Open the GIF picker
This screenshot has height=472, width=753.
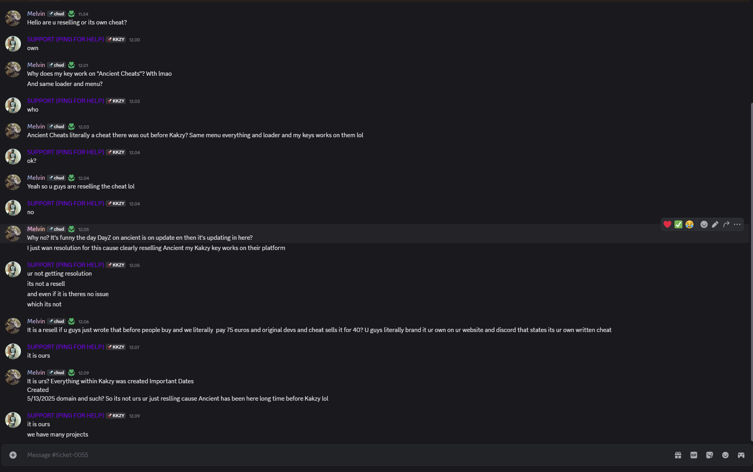click(x=693, y=455)
